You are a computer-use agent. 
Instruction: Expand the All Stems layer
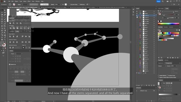tap(141, 23)
